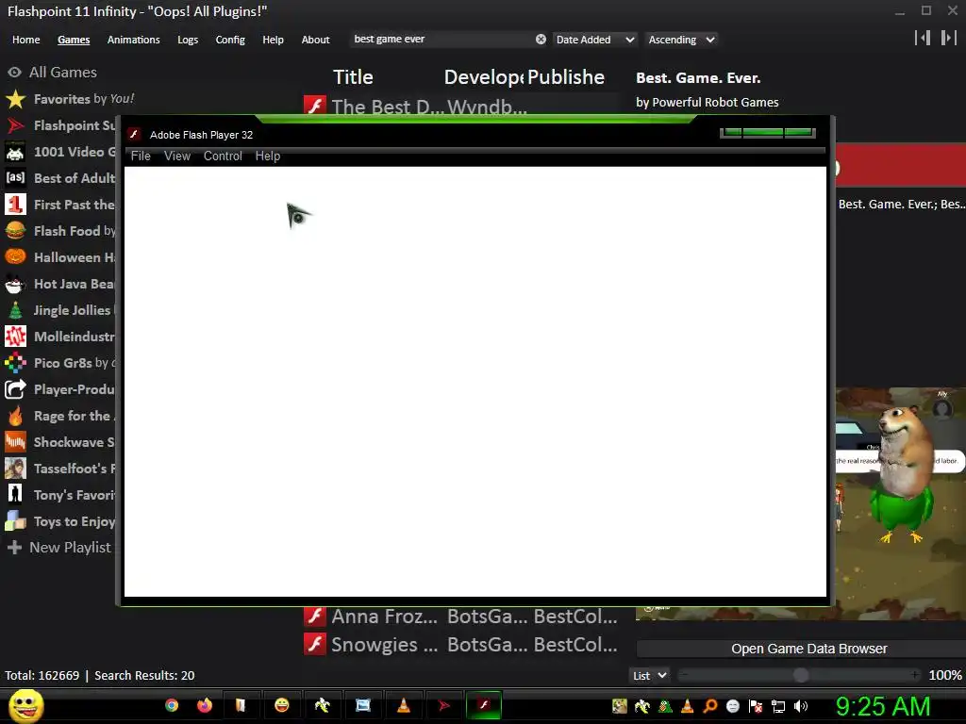Click the plus icon for New Playlist
Viewport: 966px width, 724px height.
(x=15, y=548)
